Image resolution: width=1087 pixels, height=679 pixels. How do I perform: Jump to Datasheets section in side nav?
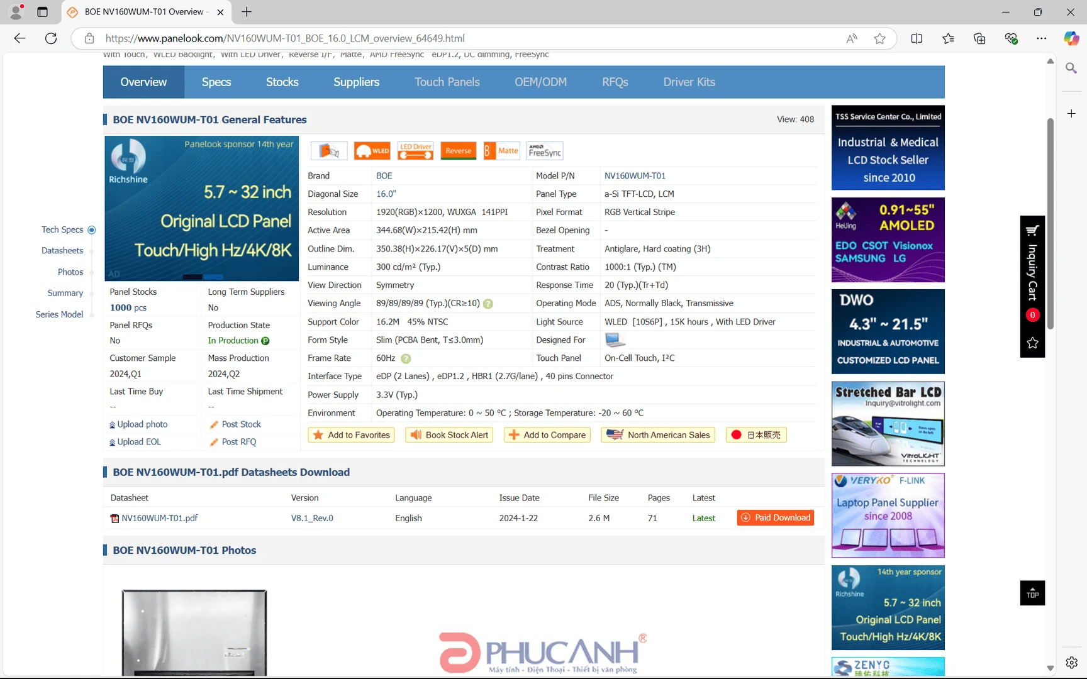[62, 251]
